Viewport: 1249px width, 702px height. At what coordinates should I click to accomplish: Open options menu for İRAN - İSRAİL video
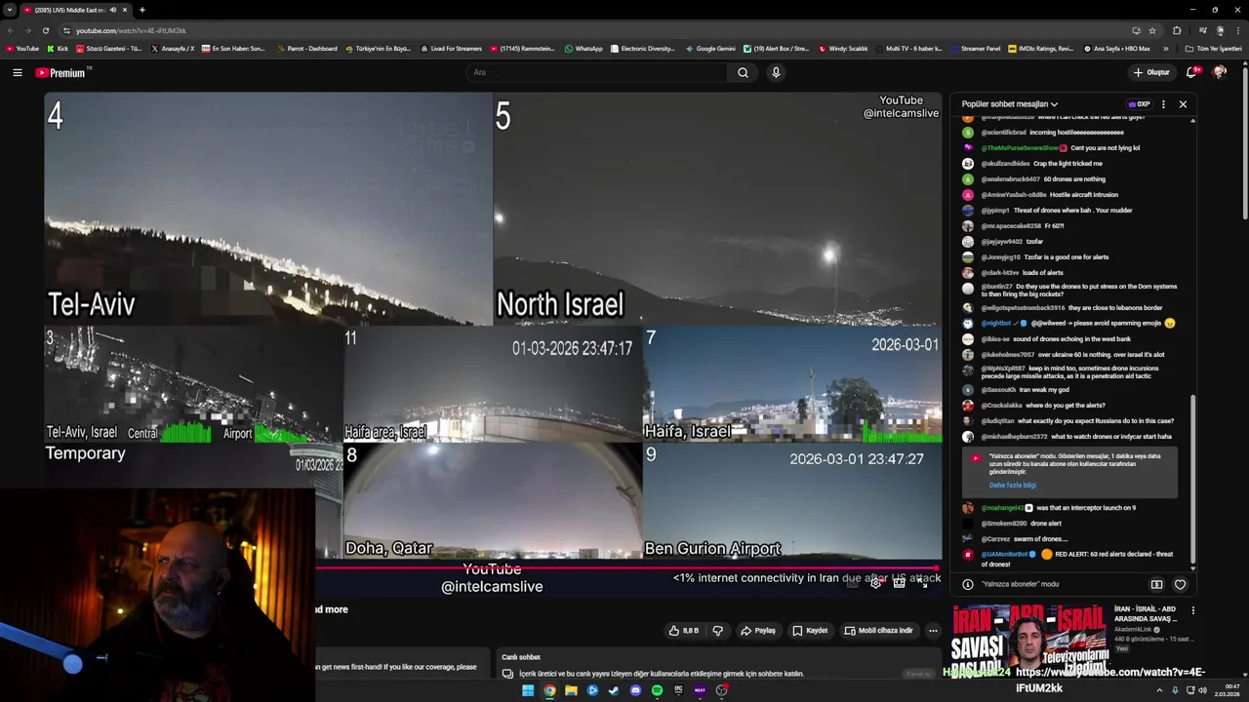[1192, 610]
